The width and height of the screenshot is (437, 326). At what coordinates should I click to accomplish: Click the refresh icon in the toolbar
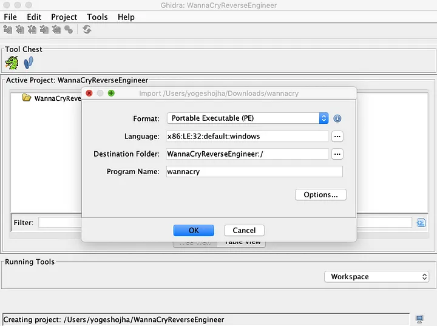pos(87,30)
